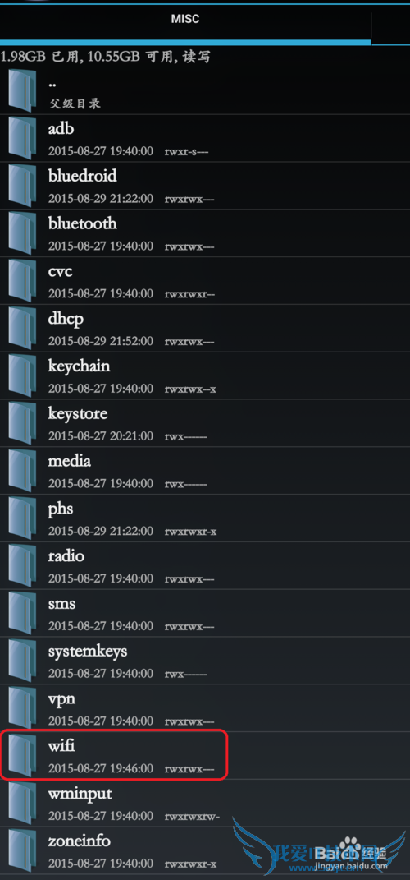The width and height of the screenshot is (410, 880).
Task: Click the storage usage status line
Action: click(x=105, y=57)
